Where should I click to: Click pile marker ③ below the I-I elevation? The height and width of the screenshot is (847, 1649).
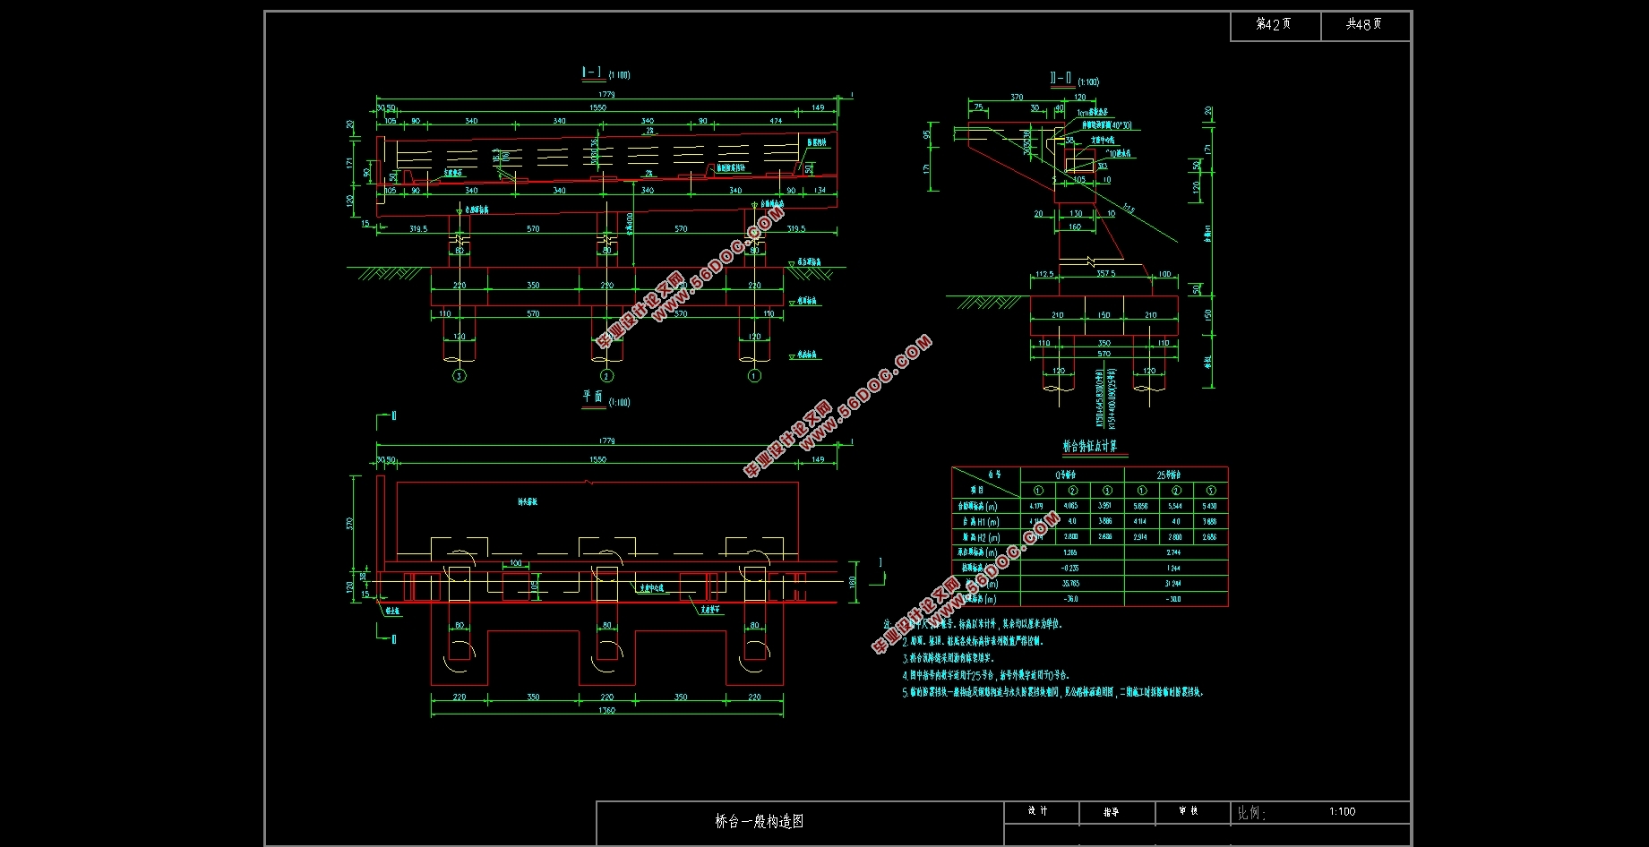(459, 376)
